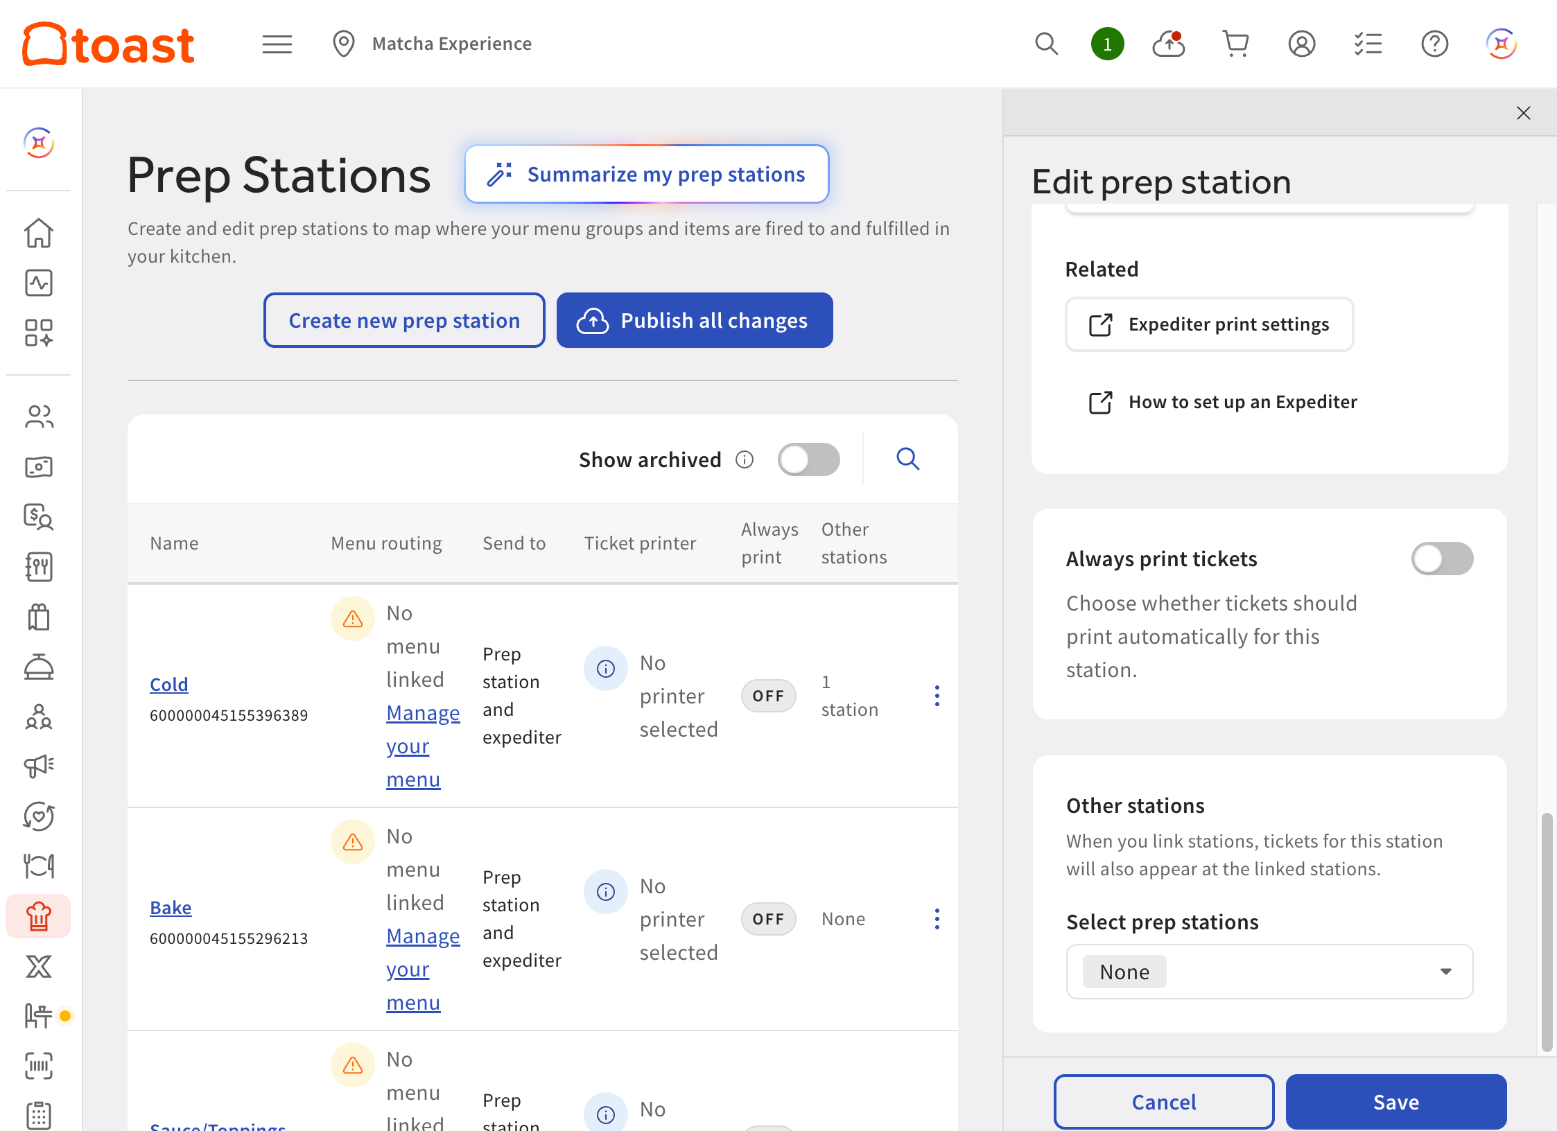Click the Ticket printer column header
Image resolution: width=1557 pixels, height=1131 pixels.
(640, 543)
